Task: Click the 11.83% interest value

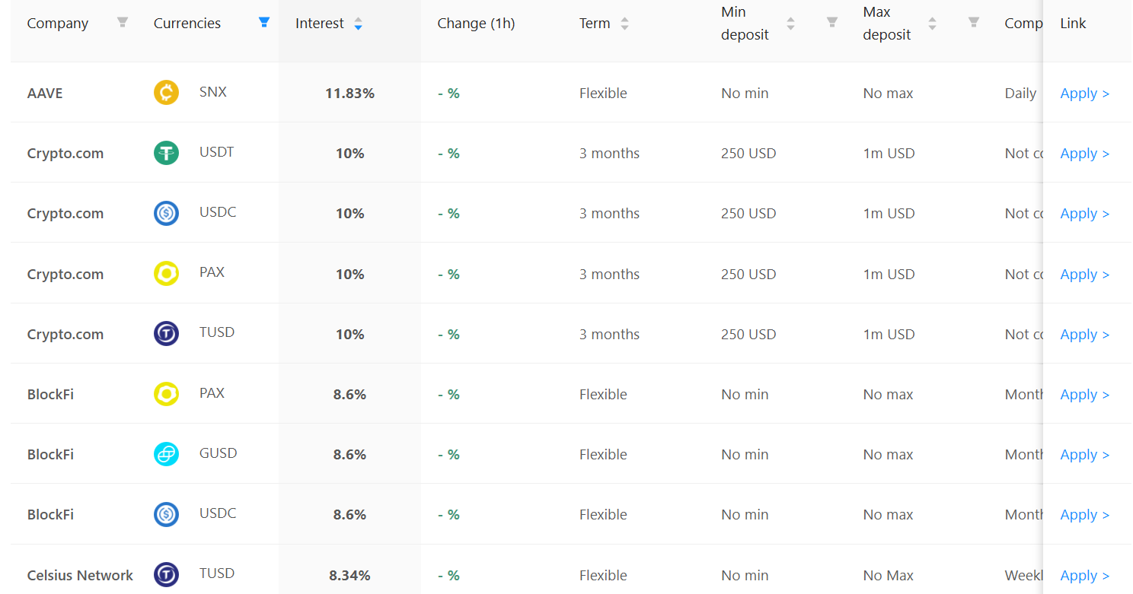Action: click(349, 94)
